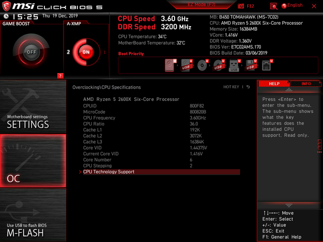Select the Cache L2 row
The image size is (323, 242).
tap(161, 136)
